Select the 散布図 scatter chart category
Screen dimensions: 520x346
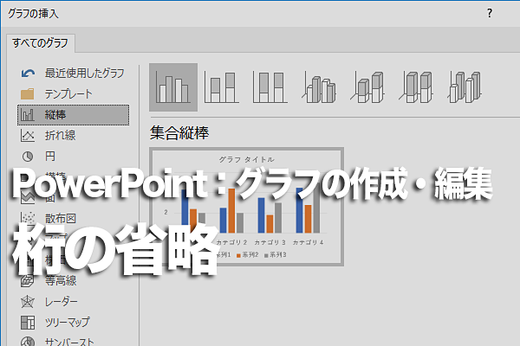[x=73, y=218]
